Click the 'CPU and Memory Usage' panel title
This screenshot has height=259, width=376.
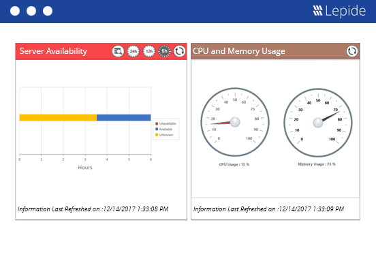(x=239, y=51)
